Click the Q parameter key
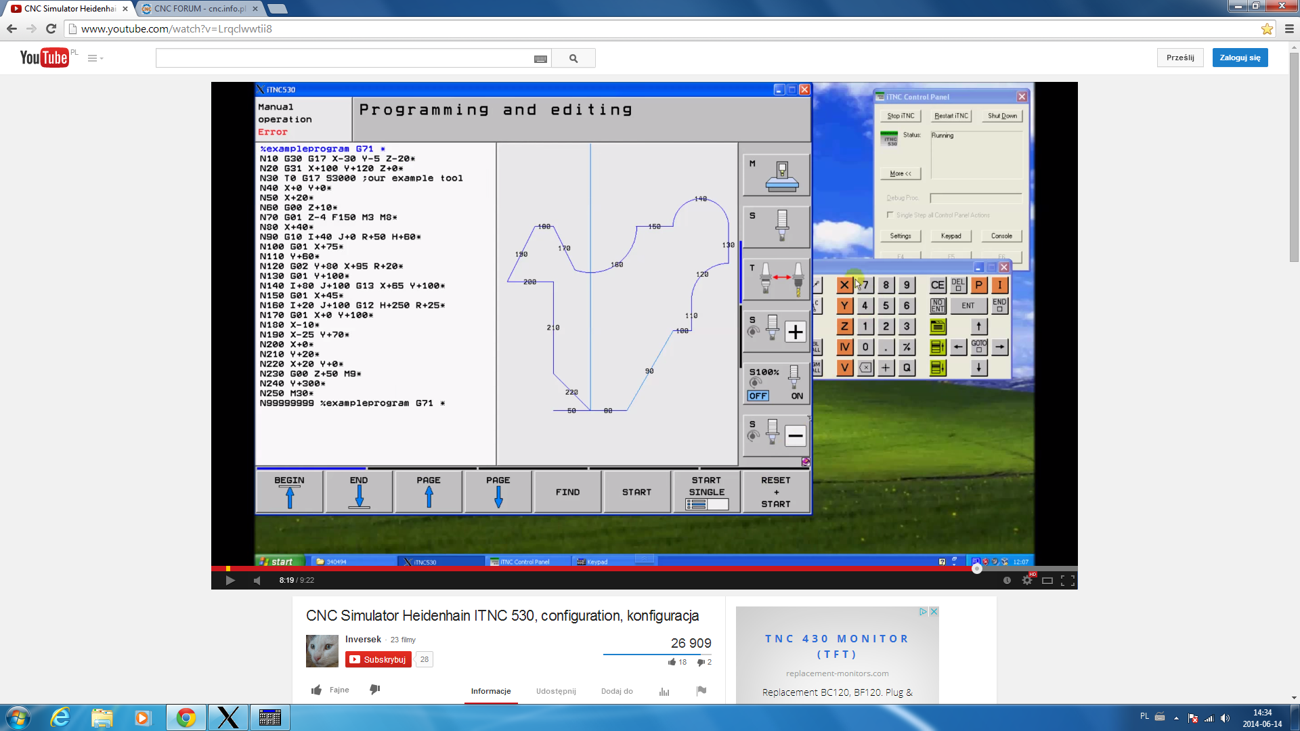This screenshot has width=1300, height=731. click(x=907, y=368)
